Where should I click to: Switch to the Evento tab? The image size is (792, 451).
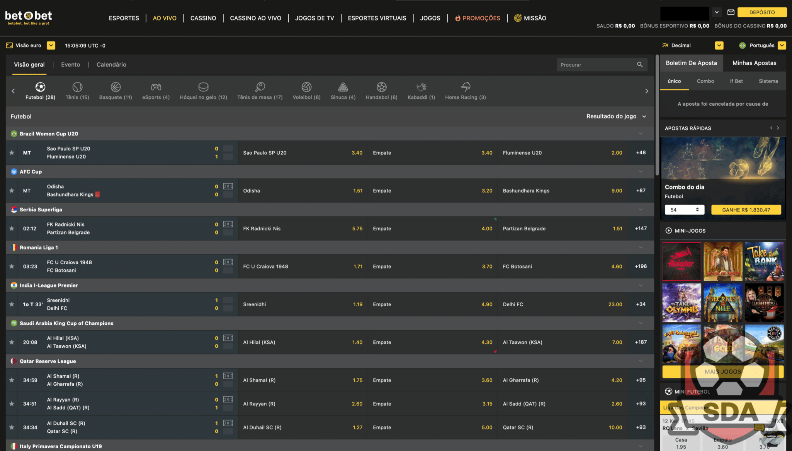coord(70,65)
